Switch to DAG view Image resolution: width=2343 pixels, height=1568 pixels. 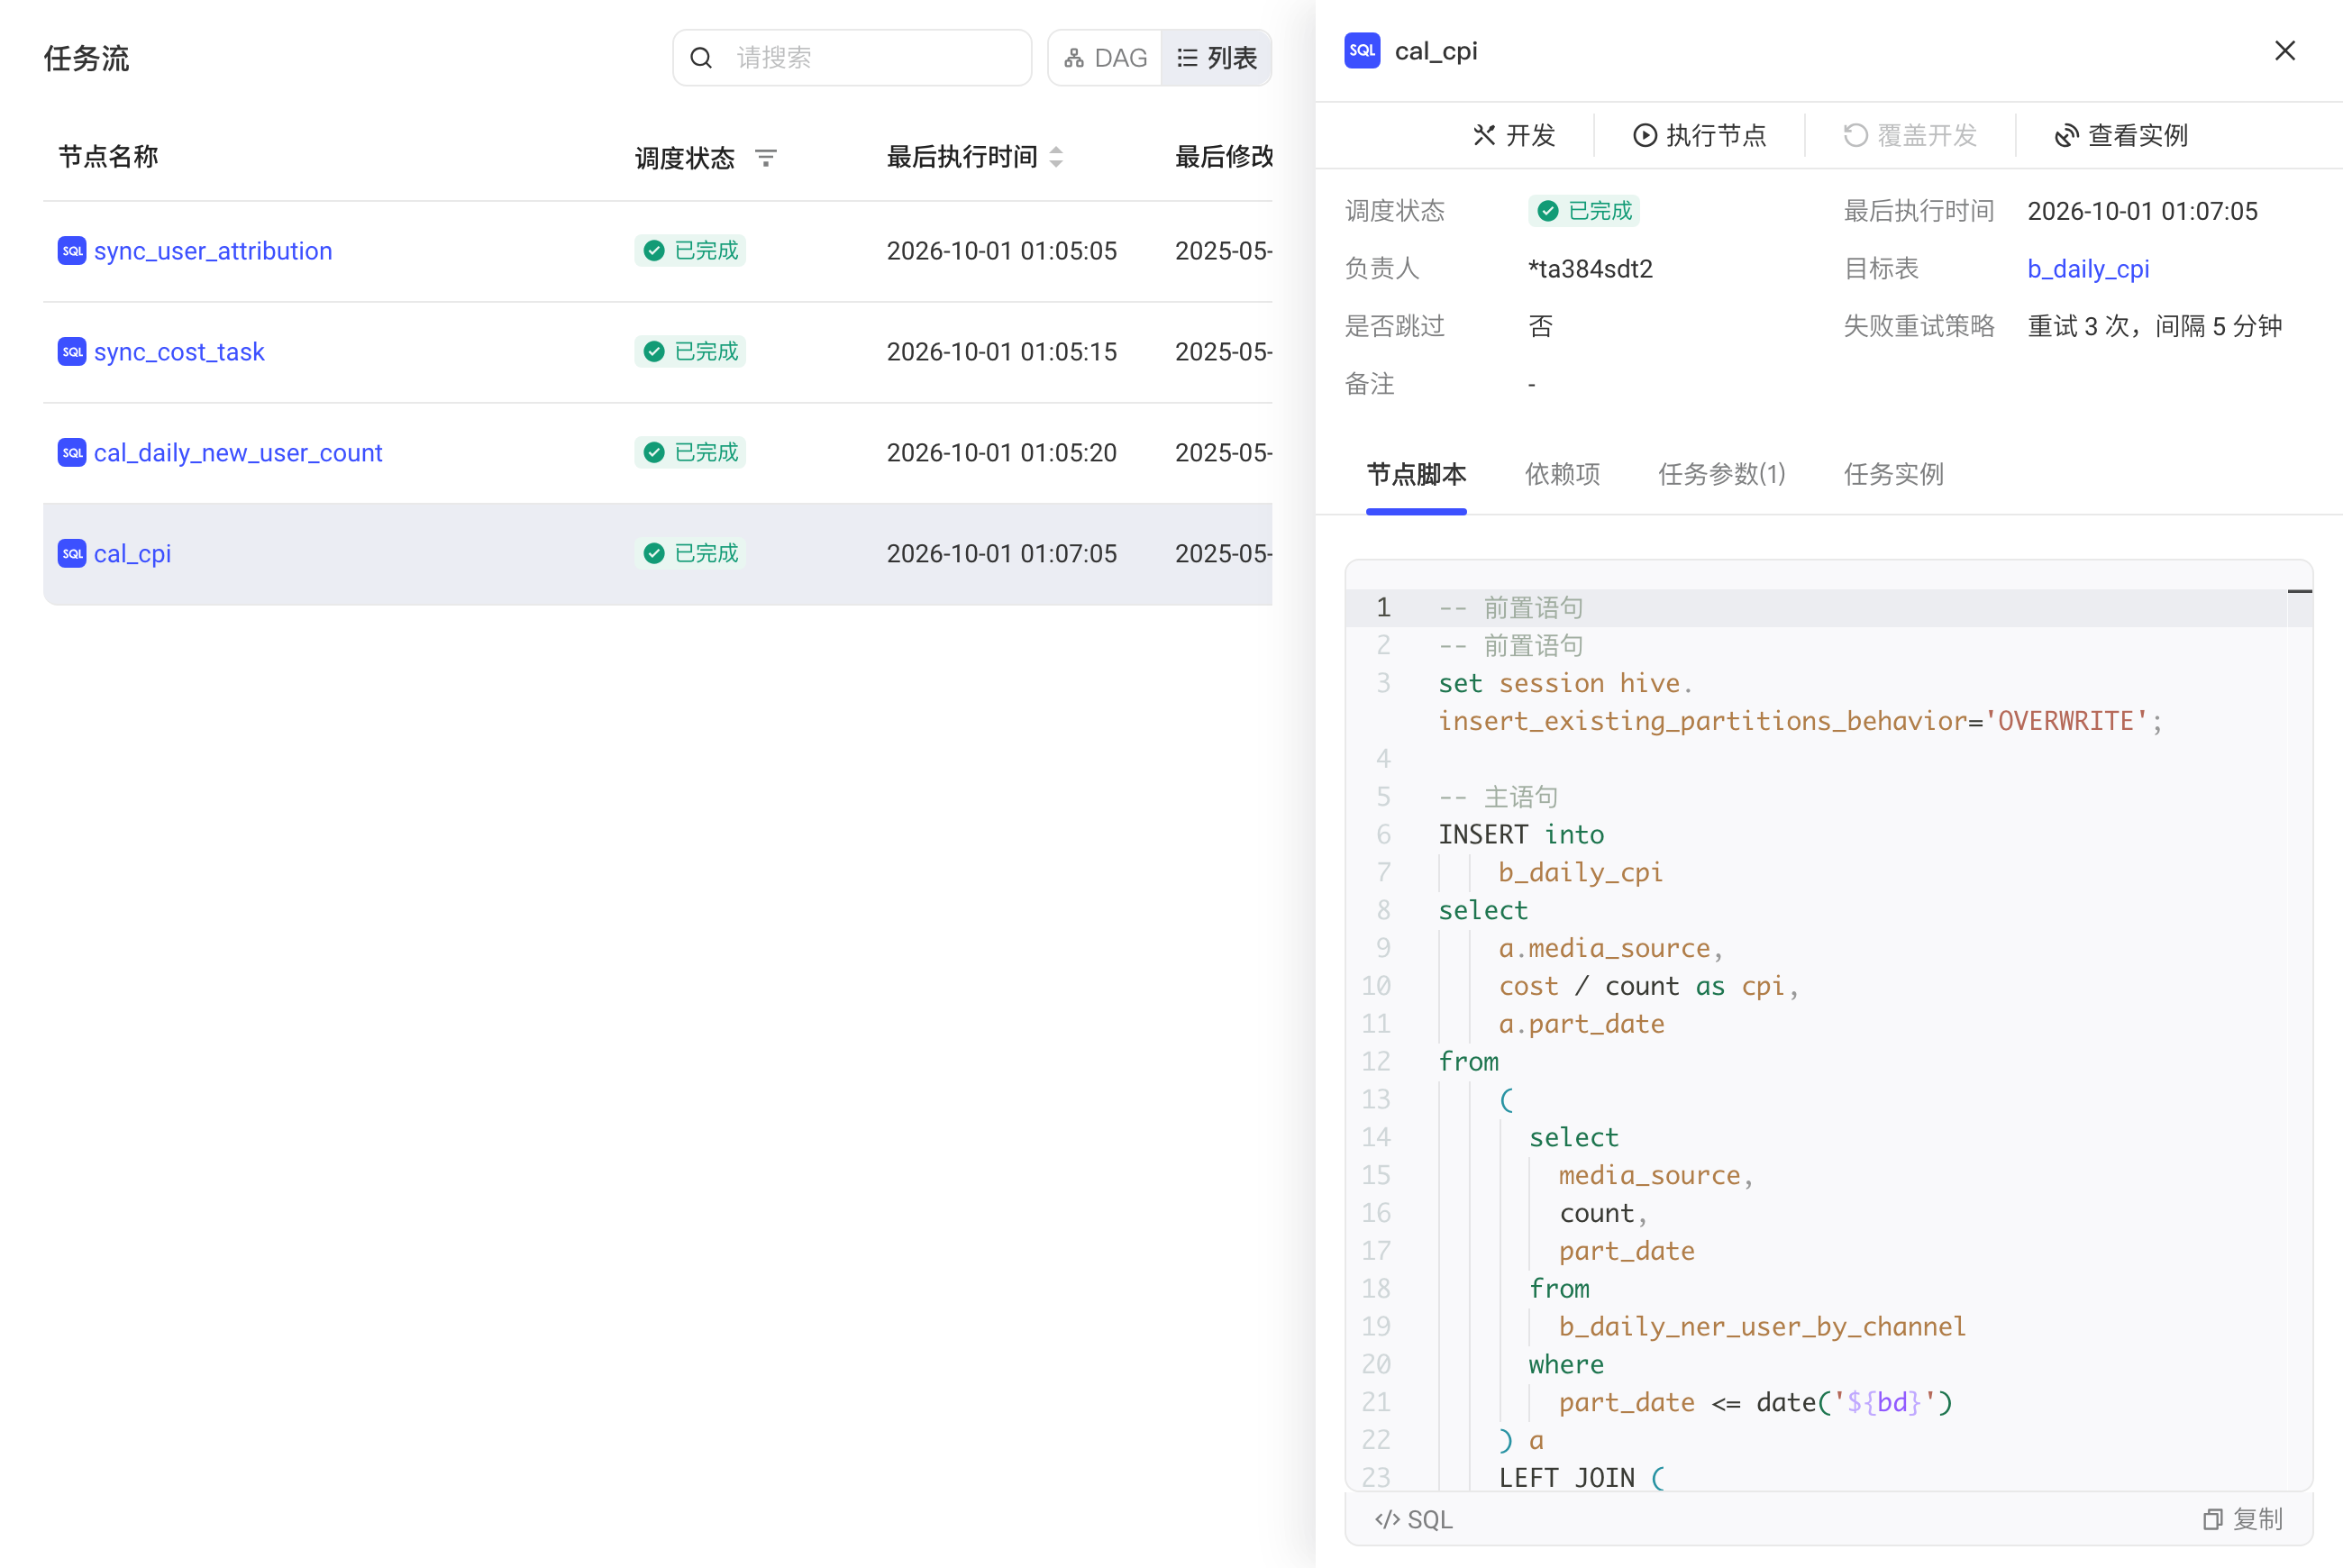coord(1105,58)
